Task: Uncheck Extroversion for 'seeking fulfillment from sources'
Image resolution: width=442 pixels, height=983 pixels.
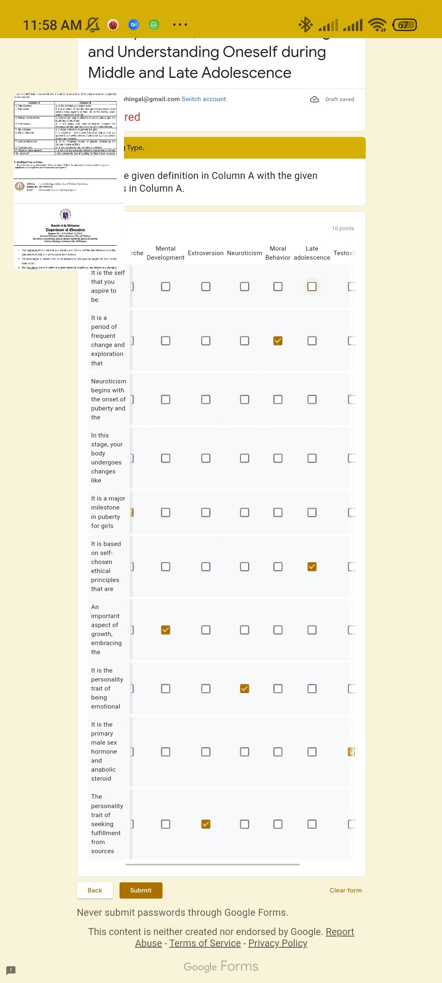Action: [206, 824]
